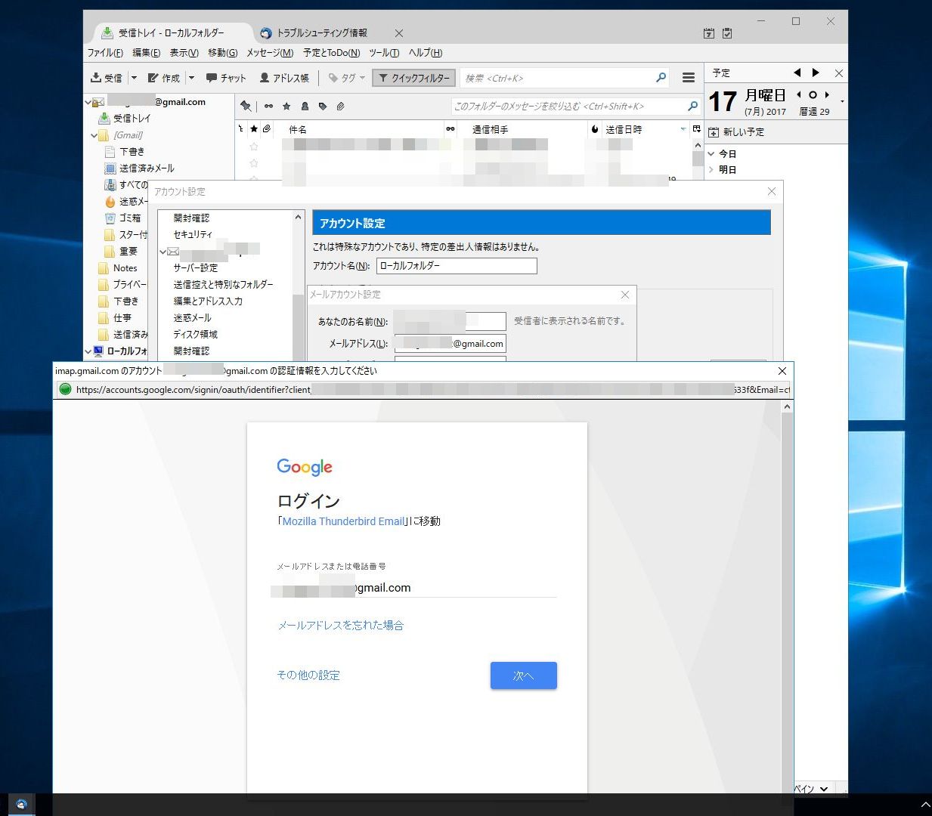932x816 pixels.
Task: Open the dropdown arrow next to 受信
Action: click(x=134, y=78)
